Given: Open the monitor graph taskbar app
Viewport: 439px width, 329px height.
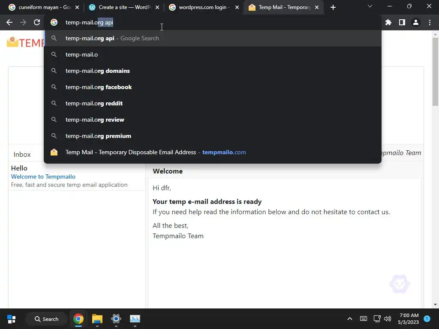Looking at the screenshot, I should 135,319.
